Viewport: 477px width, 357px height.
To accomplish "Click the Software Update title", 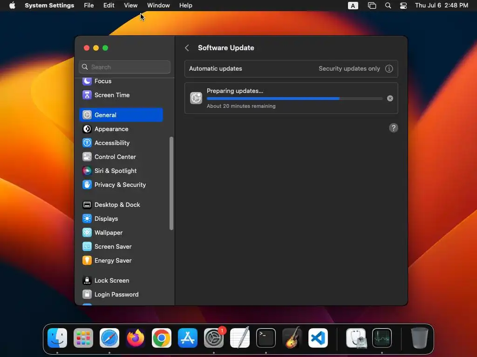I will point(226,48).
